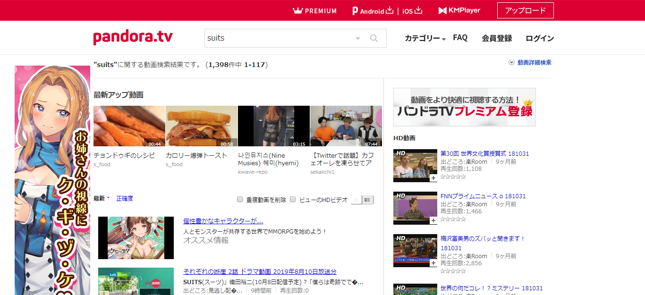The image size is (645, 295).
Task: Open the KMPlayer link
Action: click(459, 10)
